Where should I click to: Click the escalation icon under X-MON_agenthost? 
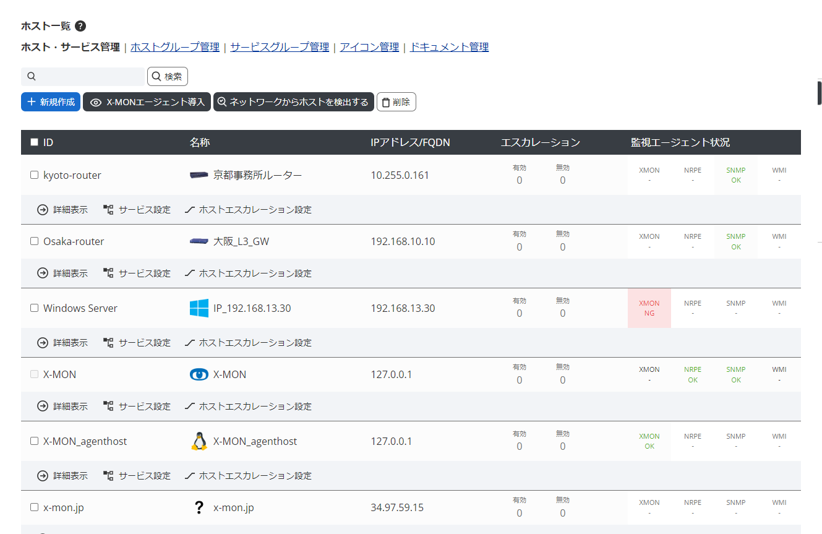(x=190, y=475)
